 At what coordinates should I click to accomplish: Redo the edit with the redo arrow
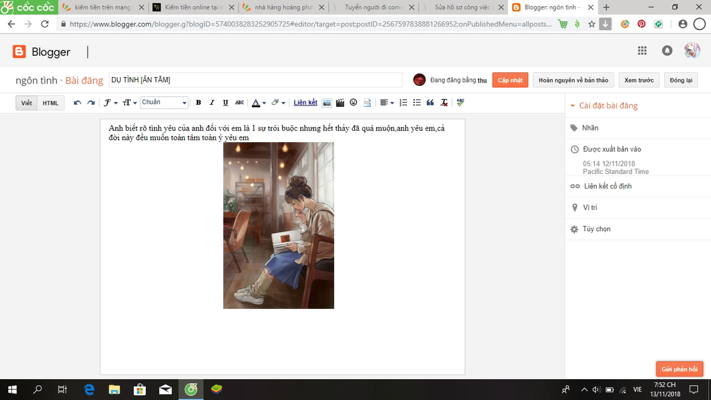click(x=91, y=103)
